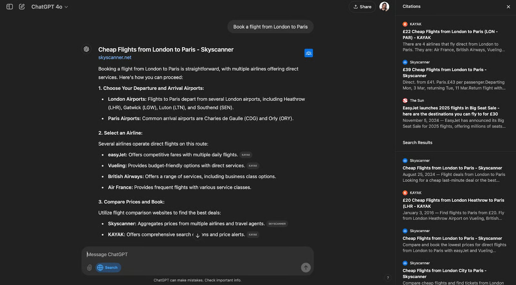
Task: Open Cheap Flights from London City to Paris result
Action: pos(444,273)
